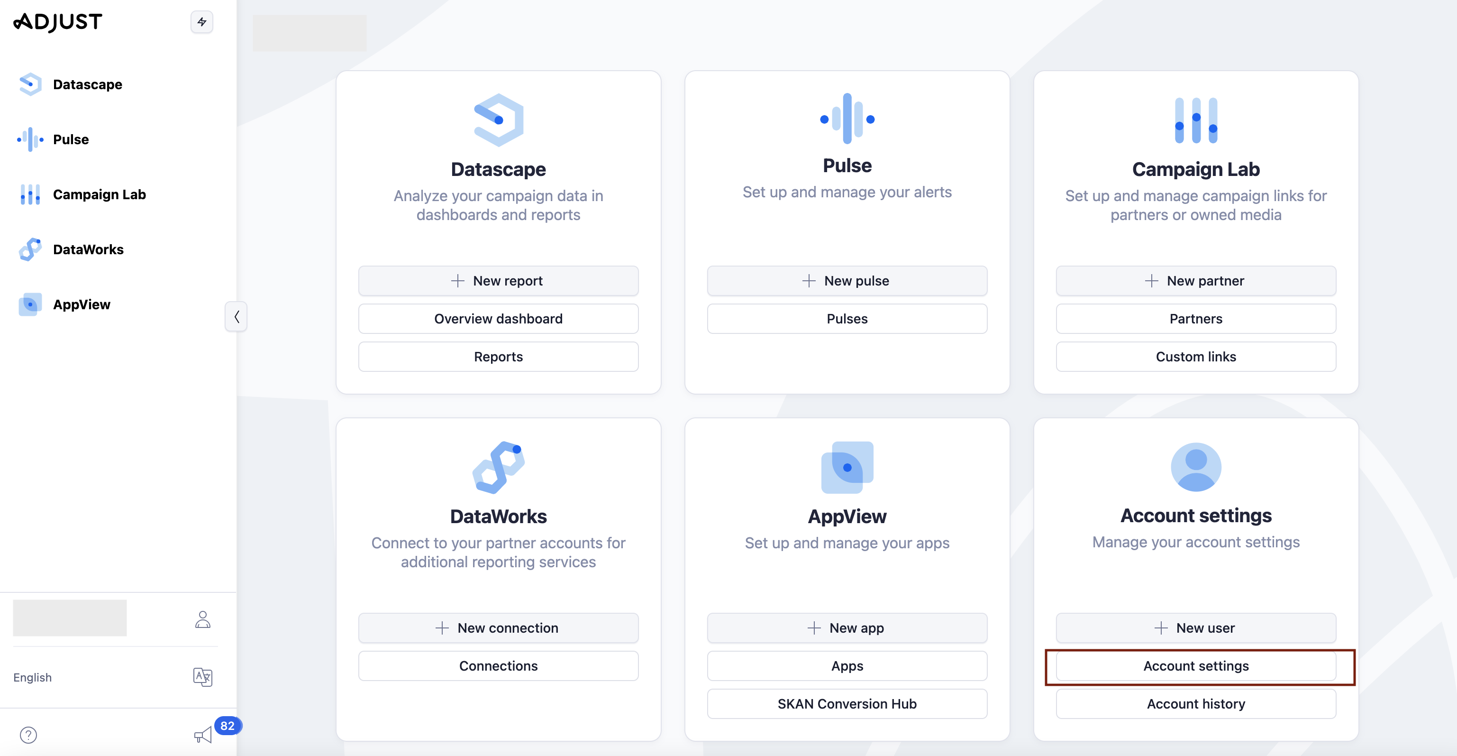The image size is (1457, 756).
Task: Click the lightning bolt icon beside the Adjust logo
Action: coord(202,22)
